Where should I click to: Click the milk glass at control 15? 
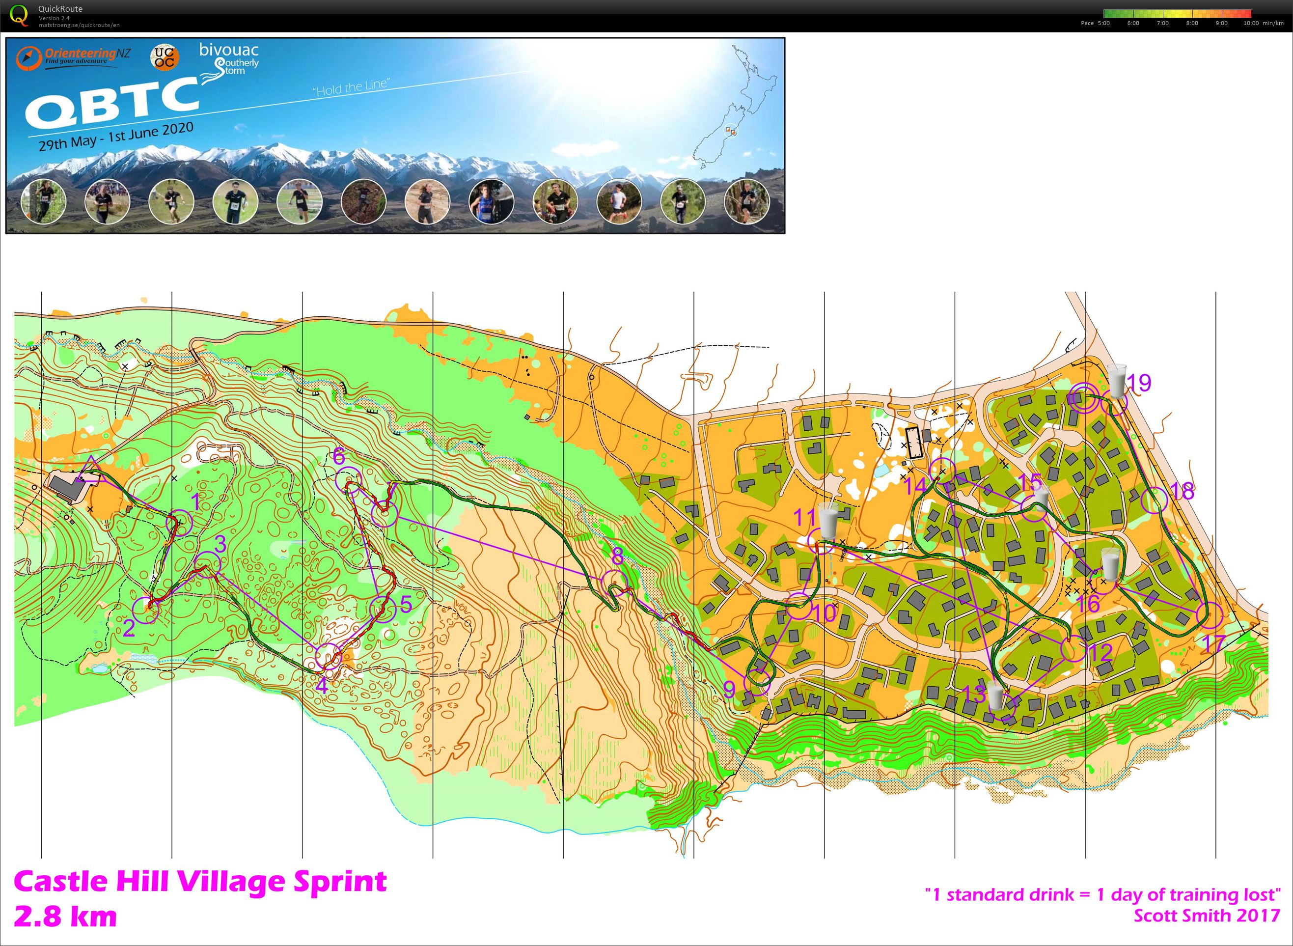(x=1042, y=498)
